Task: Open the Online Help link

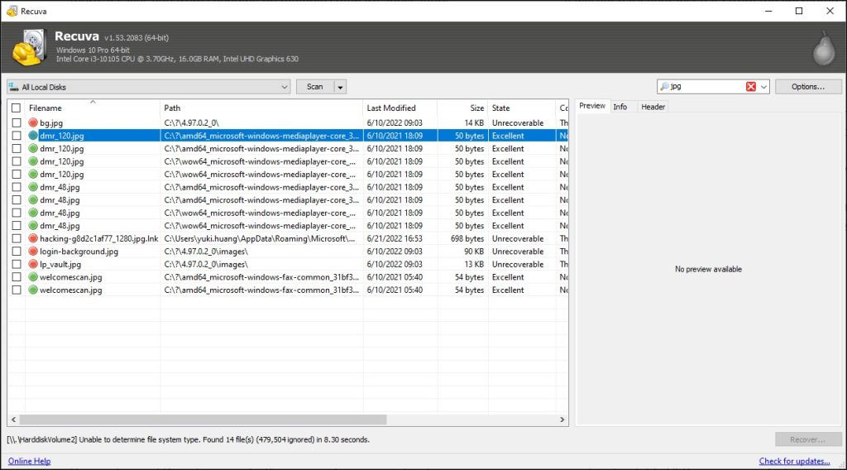Action: tap(29, 461)
